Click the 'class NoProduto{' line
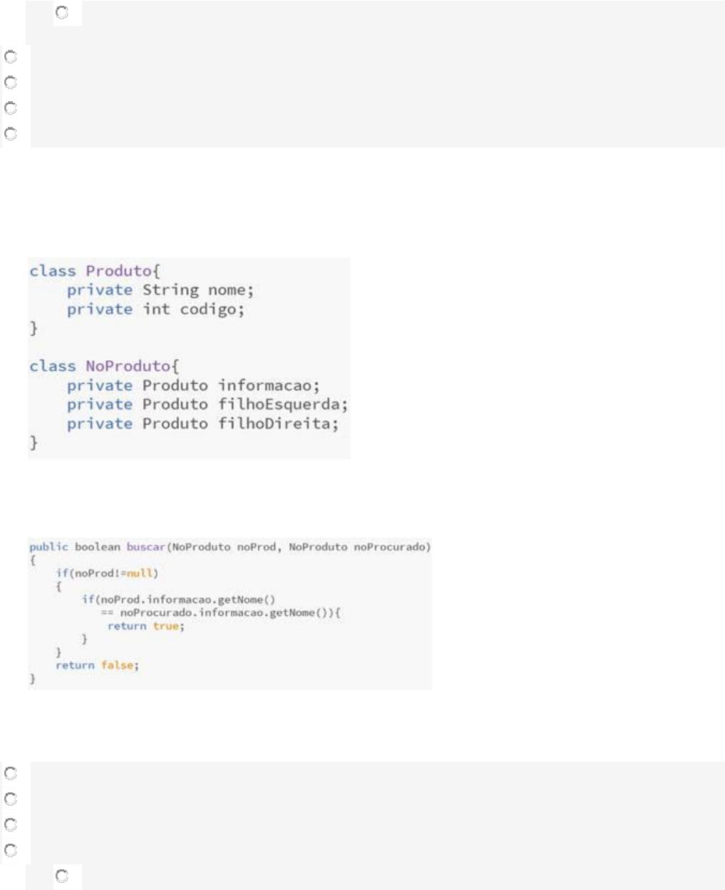This screenshot has width=725, height=890. (104, 366)
